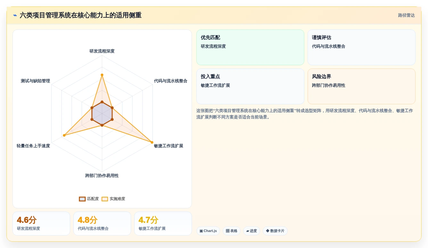428x248 pixels.
Task: Click the 4.7分 敏捷工作流扩展 stat card
Action: coord(163,223)
